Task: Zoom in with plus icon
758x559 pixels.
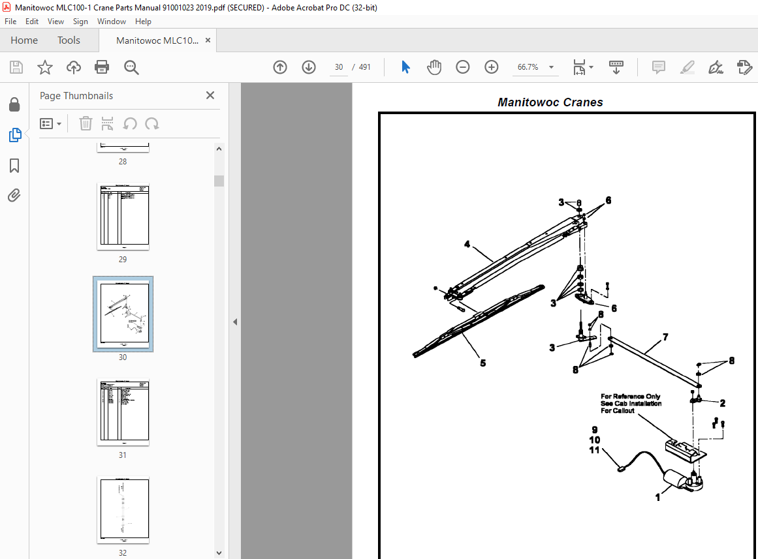Action: (492, 67)
